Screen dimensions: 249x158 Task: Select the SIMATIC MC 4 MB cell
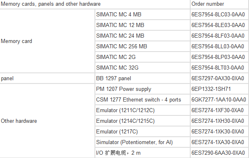click(143, 14)
